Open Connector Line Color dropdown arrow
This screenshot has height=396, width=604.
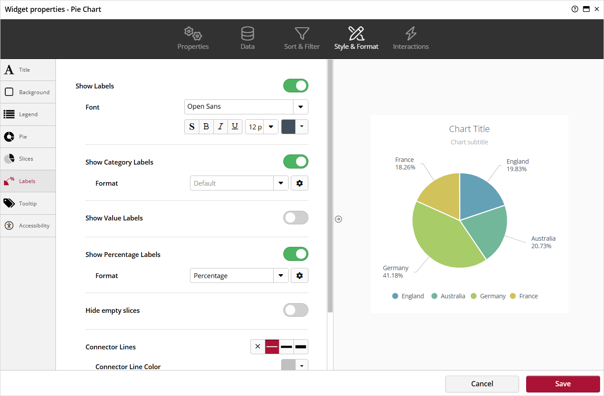click(302, 366)
